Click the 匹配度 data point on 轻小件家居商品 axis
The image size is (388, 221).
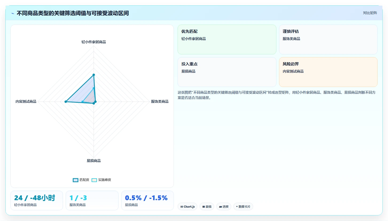(94, 75)
